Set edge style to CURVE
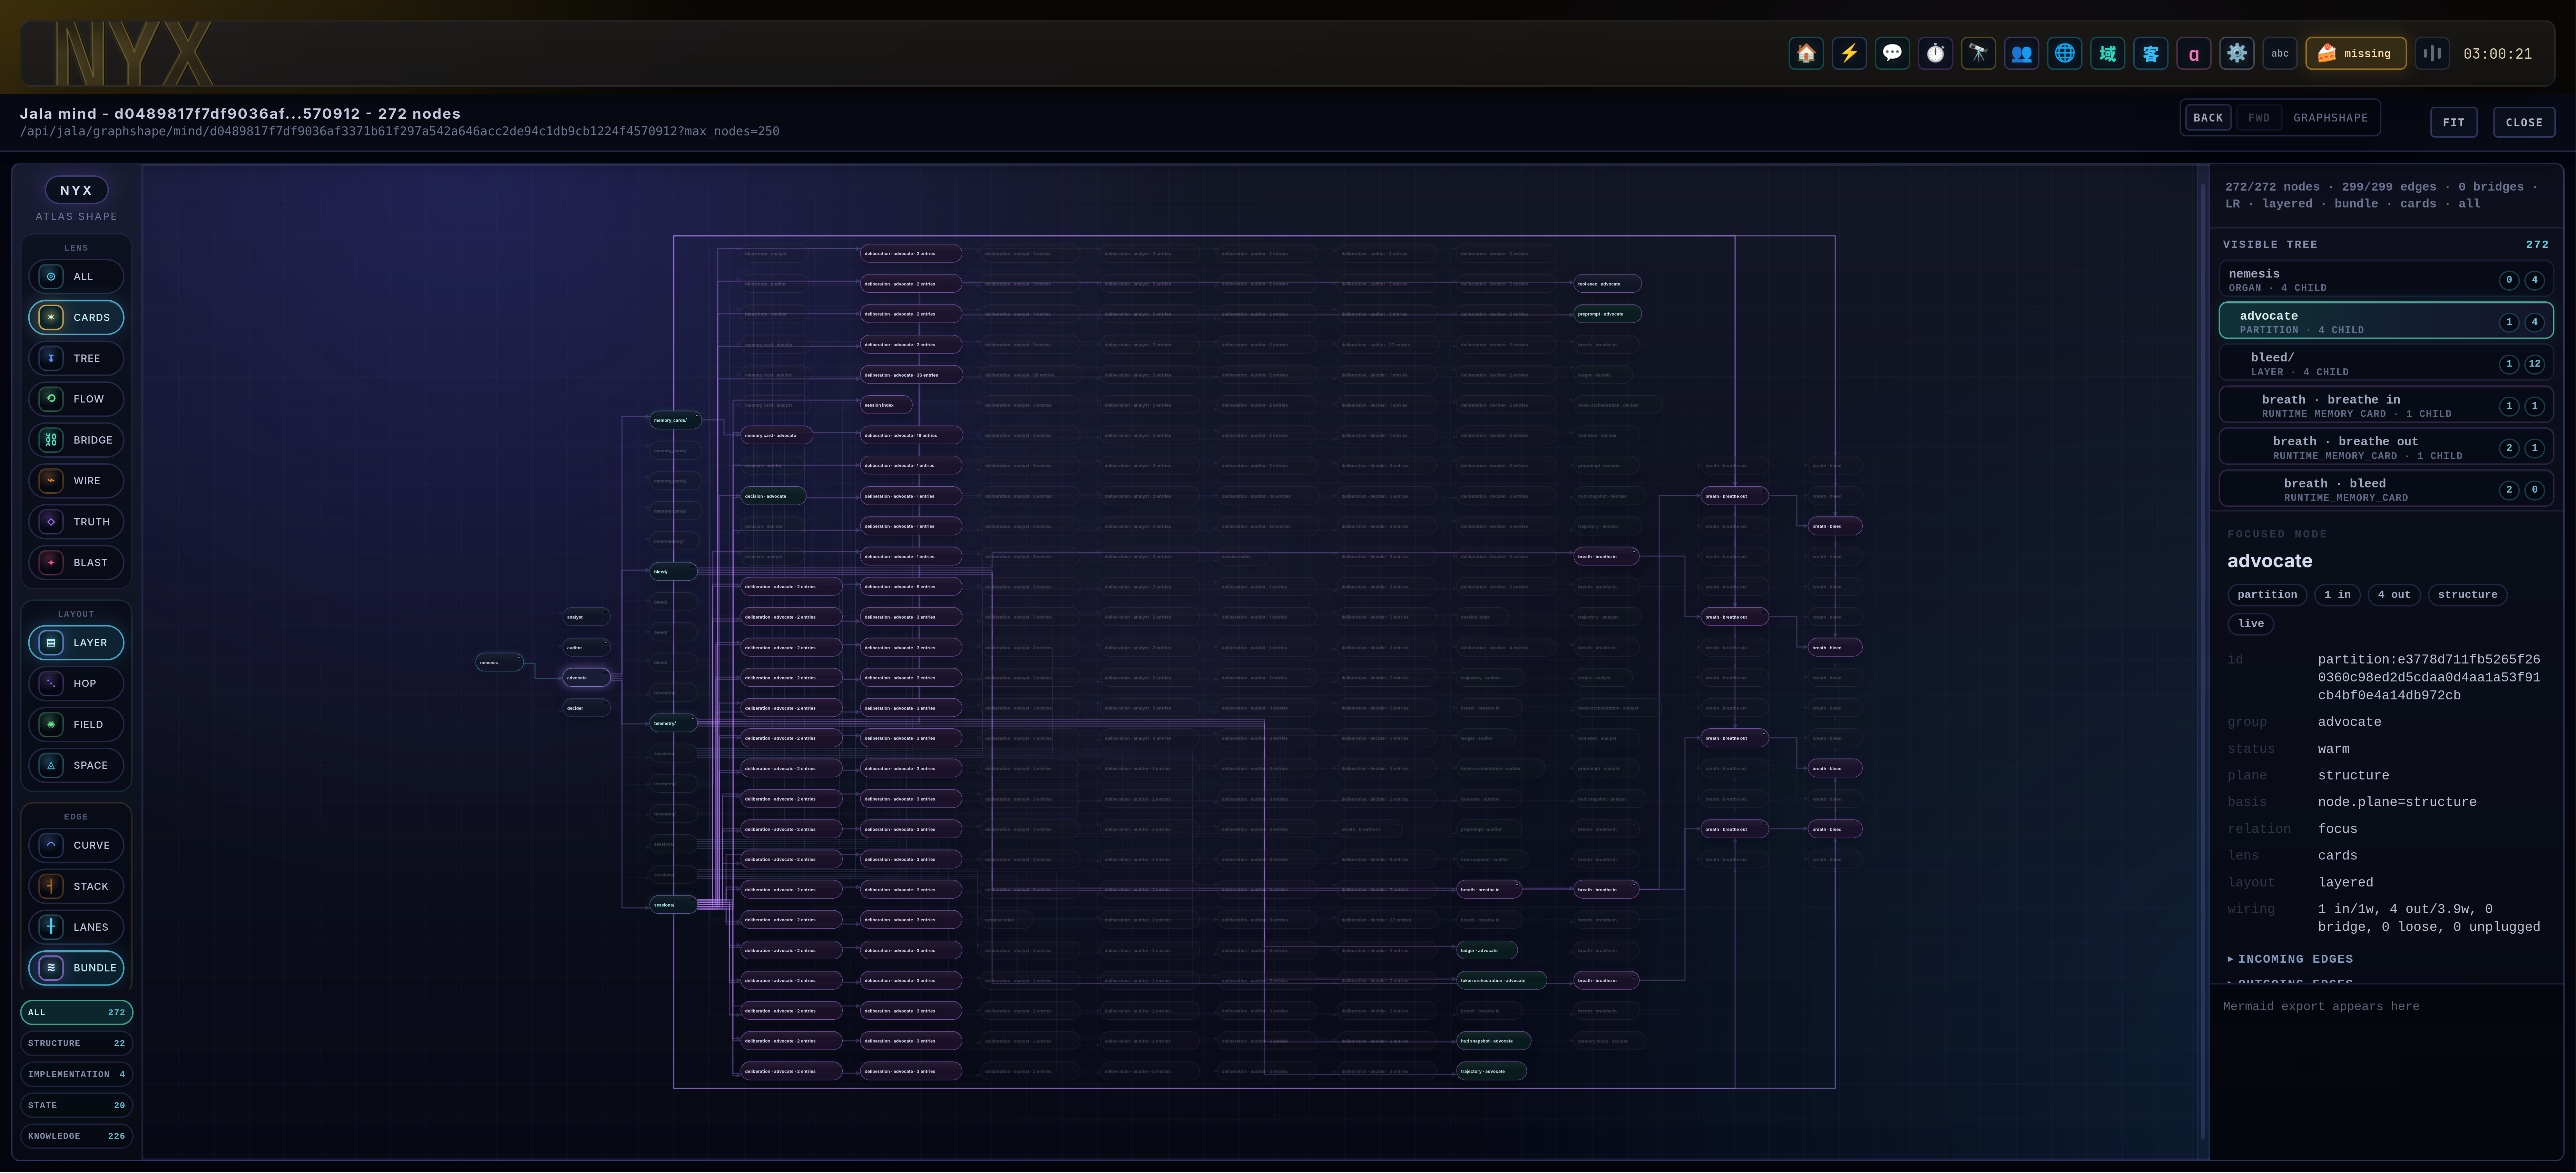The width and height of the screenshot is (2576, 1173). pos(76,846)
